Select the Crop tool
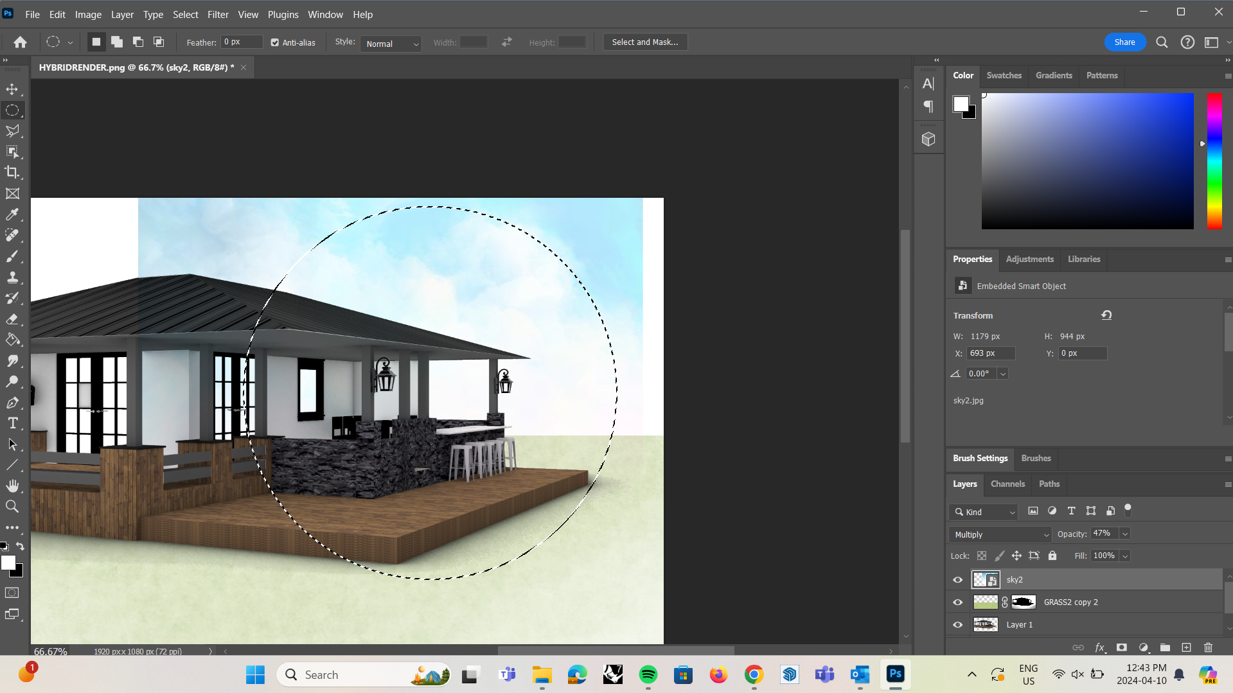Screen dimensions: 1233x693 [12, 172]
